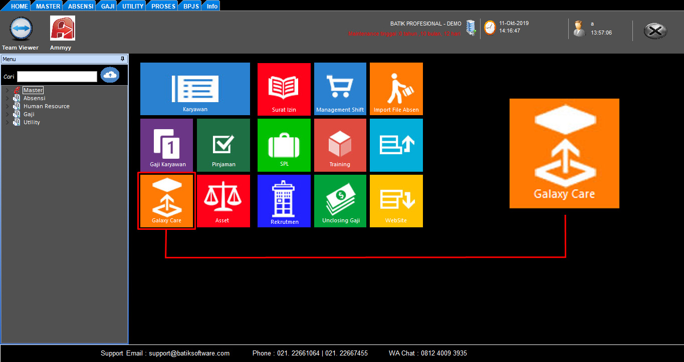Click the Management Shift cart tile

[340, 89]
